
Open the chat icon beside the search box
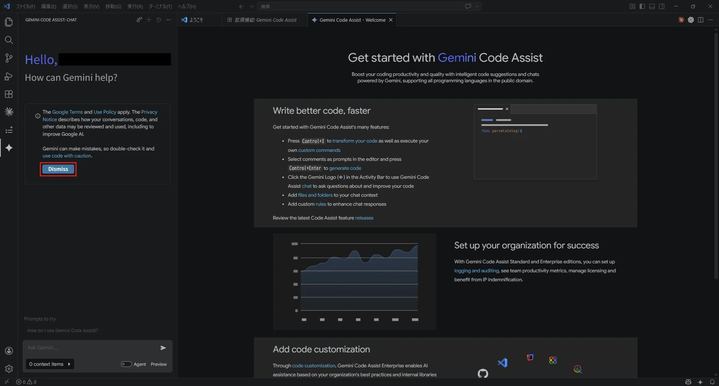[468, 6]
